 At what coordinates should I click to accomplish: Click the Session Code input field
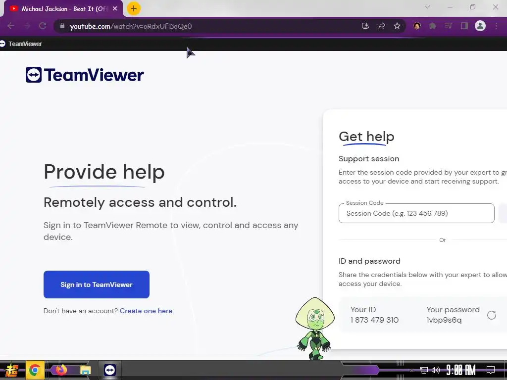pyautogui.click(x=416, y=213)
